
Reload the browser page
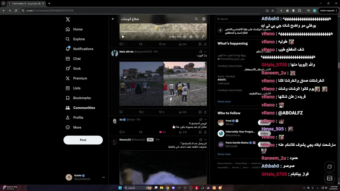coord(16,11)
